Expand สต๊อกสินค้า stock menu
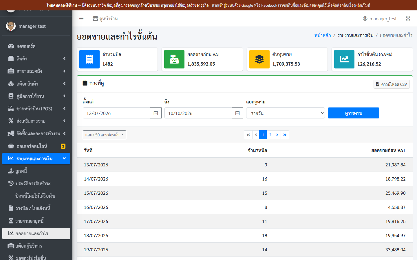Image resolution: width=417 pixels, height=260 pixels. pos(36,84)
